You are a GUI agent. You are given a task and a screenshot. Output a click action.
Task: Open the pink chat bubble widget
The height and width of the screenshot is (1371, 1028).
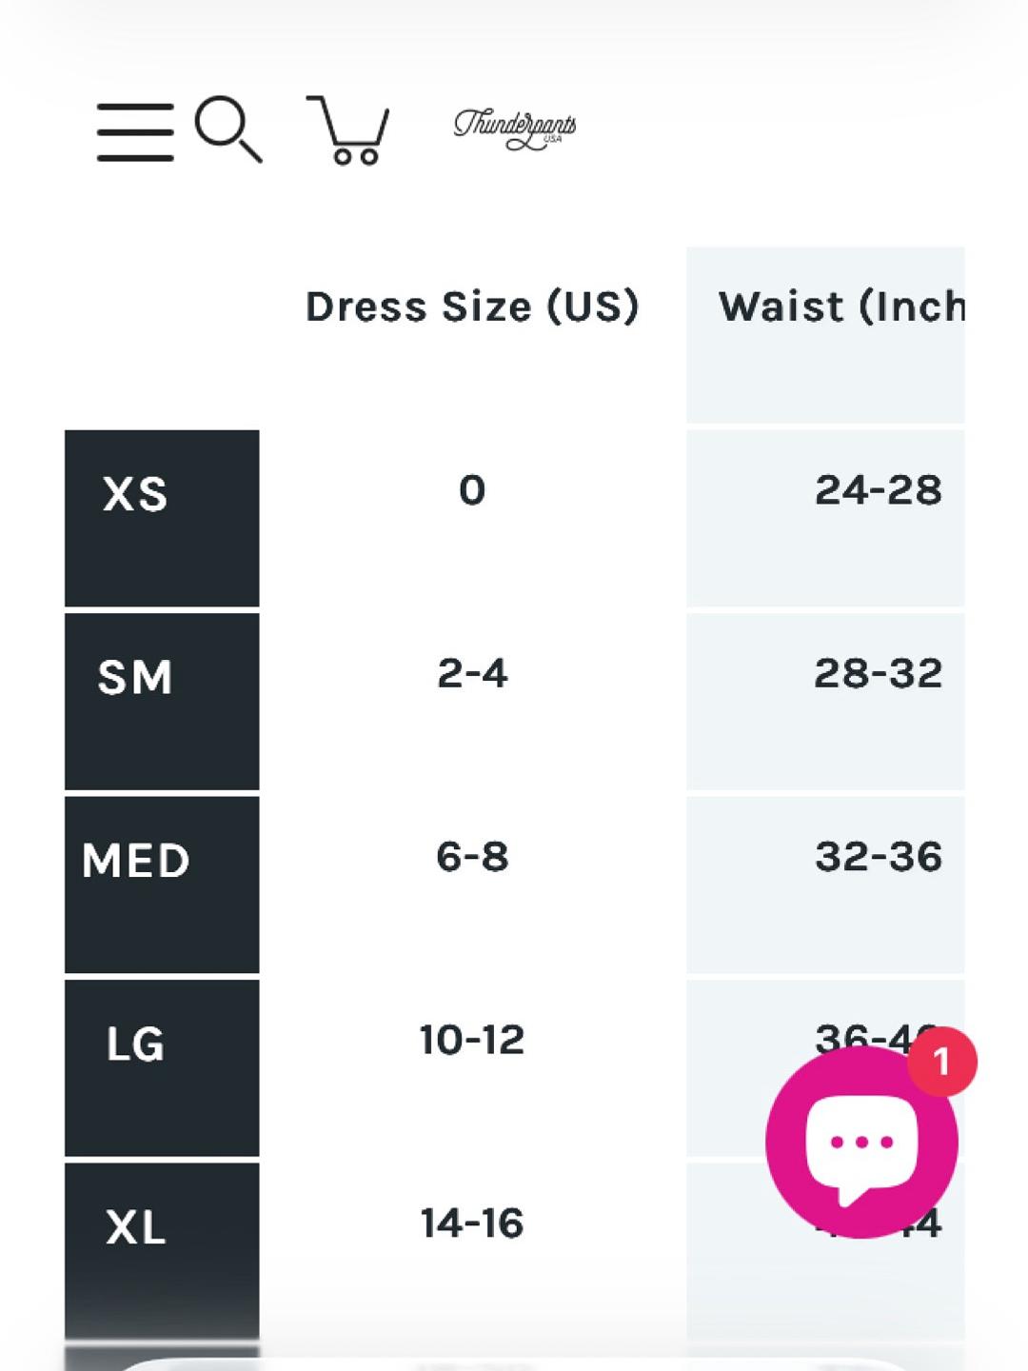coord(861,1142)
